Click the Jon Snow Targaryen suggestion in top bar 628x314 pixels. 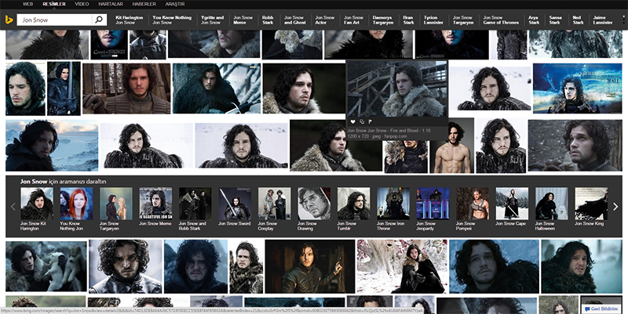click(x=463, y=20)
